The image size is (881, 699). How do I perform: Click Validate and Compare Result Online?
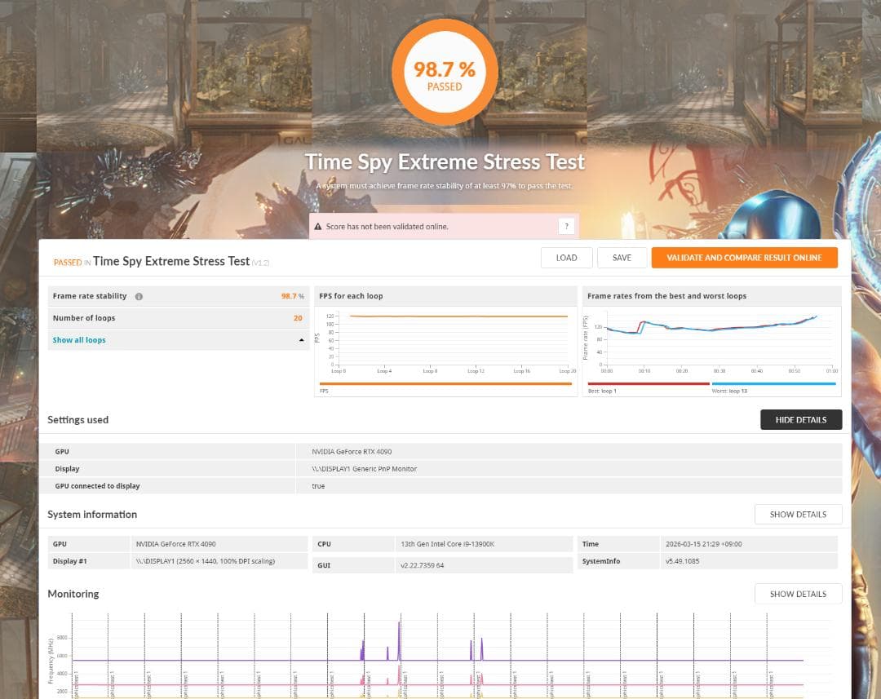(745, 258)
